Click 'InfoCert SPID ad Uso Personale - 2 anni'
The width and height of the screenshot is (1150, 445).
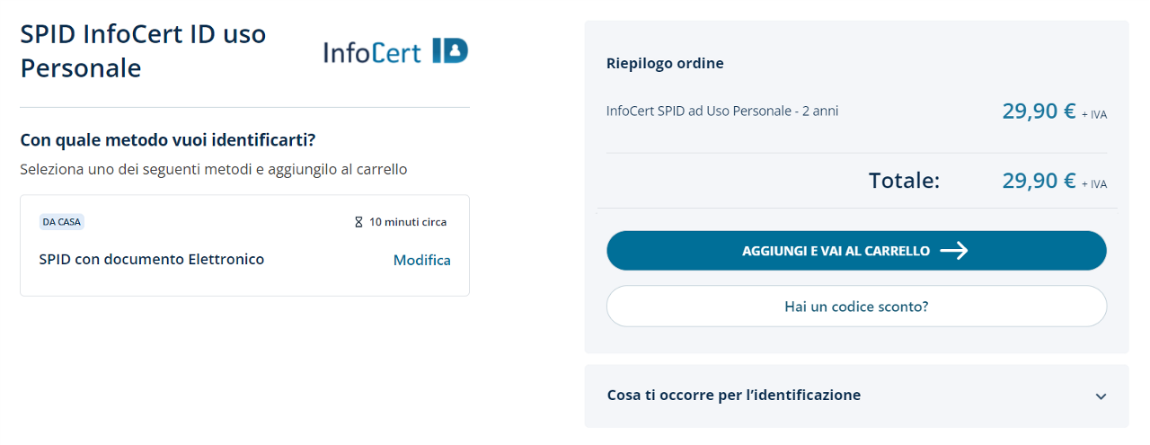point(722,111)
